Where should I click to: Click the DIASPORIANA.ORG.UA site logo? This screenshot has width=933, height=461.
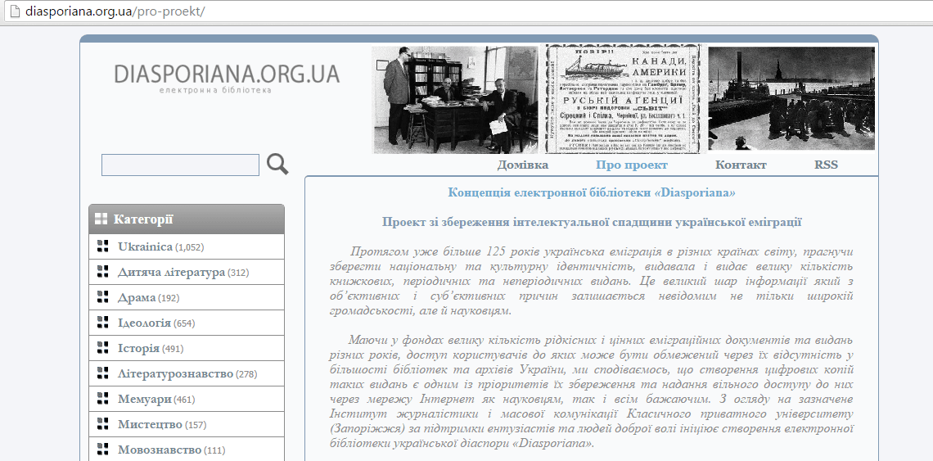pos(227,75)
